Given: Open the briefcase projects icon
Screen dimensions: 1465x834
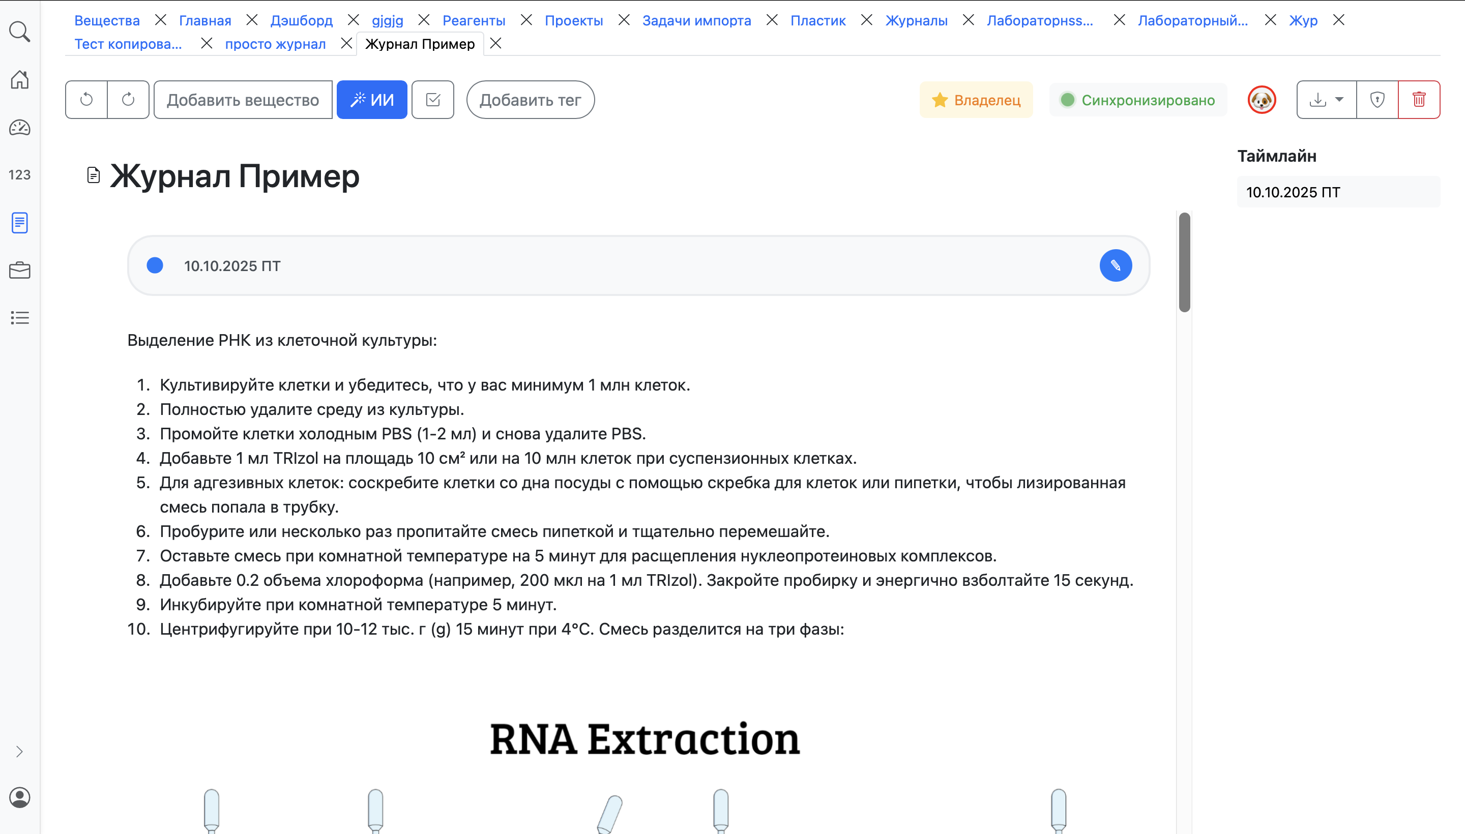Looking at the screenshot, I should click(20, 271).
